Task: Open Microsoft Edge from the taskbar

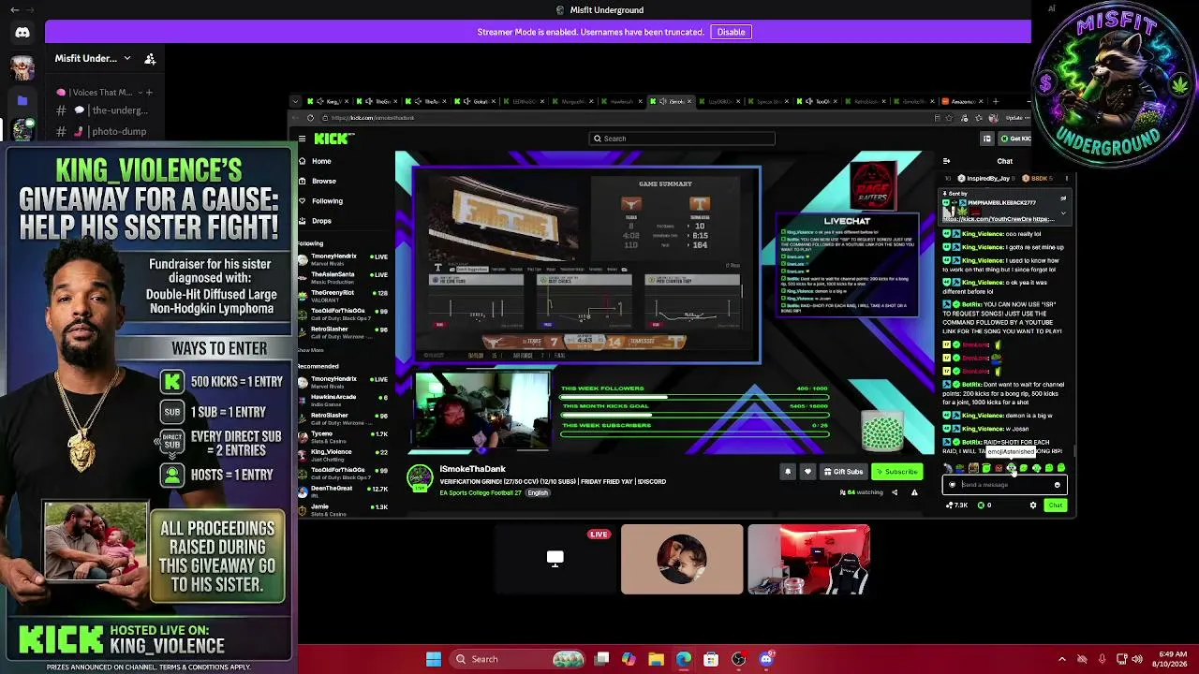Action: pyautogui.click(x=684, y=659)
